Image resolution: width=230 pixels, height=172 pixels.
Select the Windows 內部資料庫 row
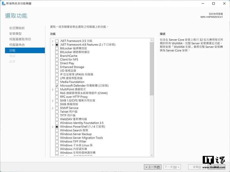click(x=74, y=149)
